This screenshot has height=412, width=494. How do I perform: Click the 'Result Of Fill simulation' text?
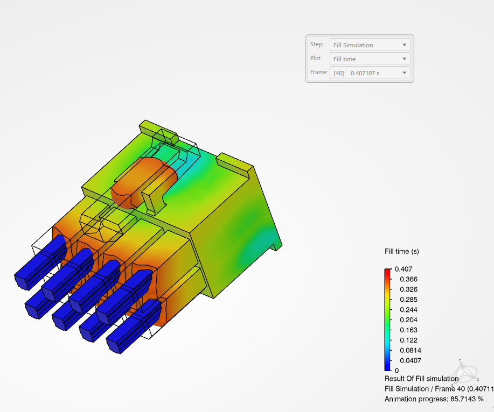click(x=421, y=379)
